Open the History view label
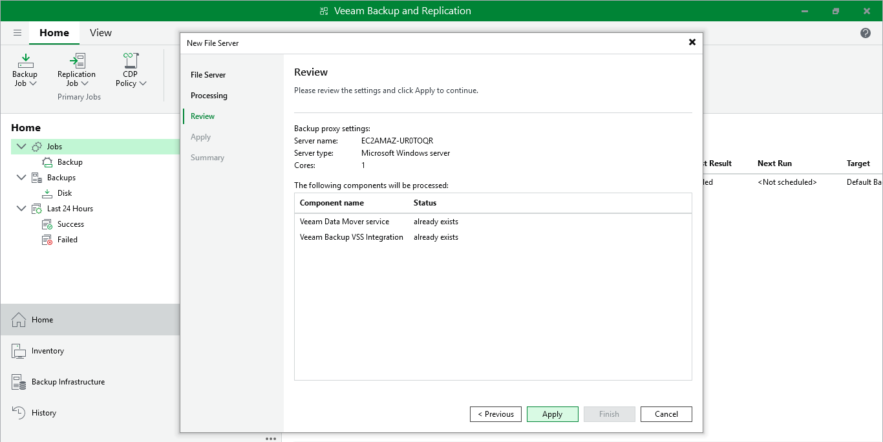Image resolution: width=883 pixels, height=442 pixels. (44, 413)
